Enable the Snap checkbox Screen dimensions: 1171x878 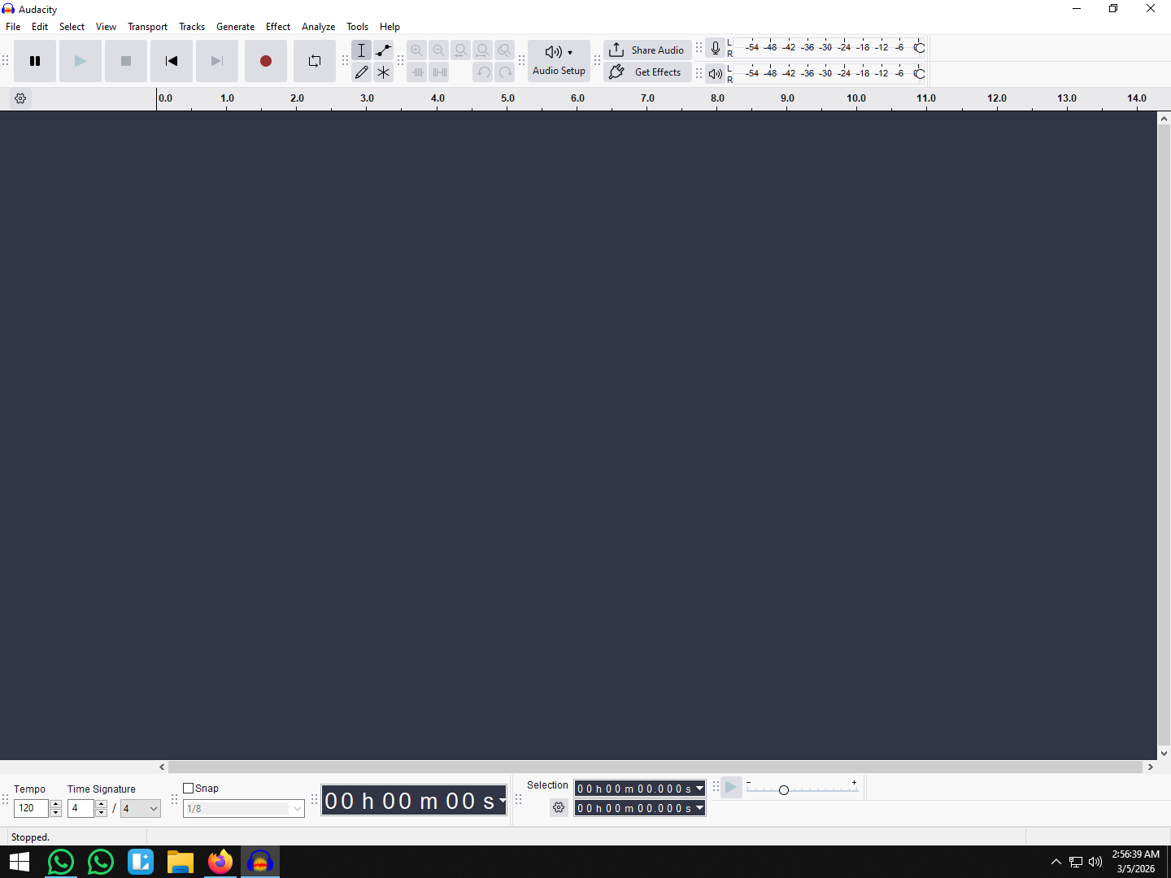[189, 788]
